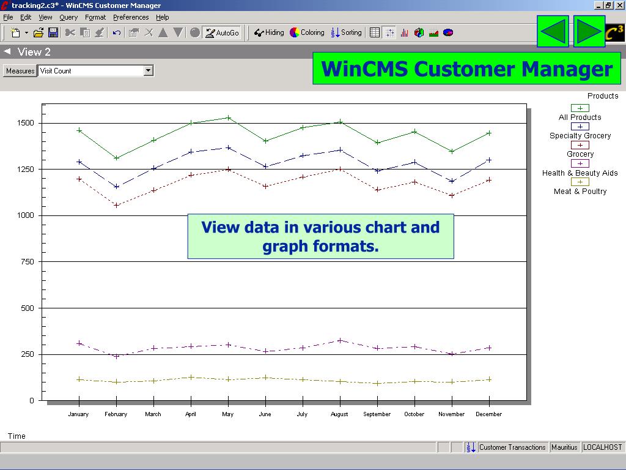
Task: Switch to the area chart view icon
Action: (433, 33)
